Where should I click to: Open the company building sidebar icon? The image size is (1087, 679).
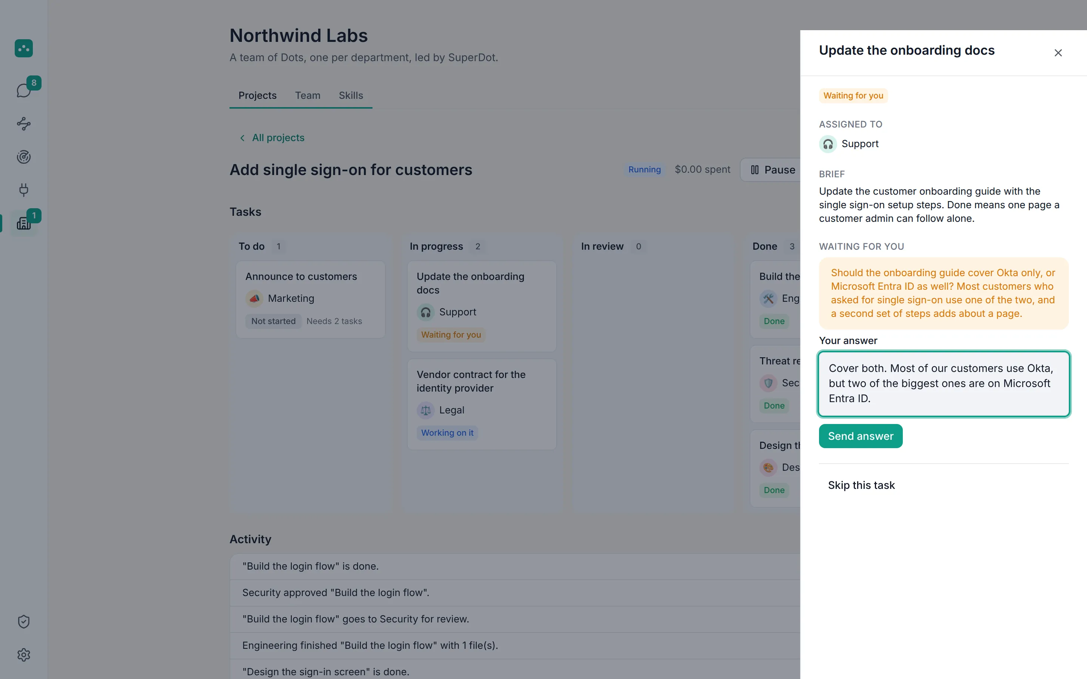[x=24, y=223]
